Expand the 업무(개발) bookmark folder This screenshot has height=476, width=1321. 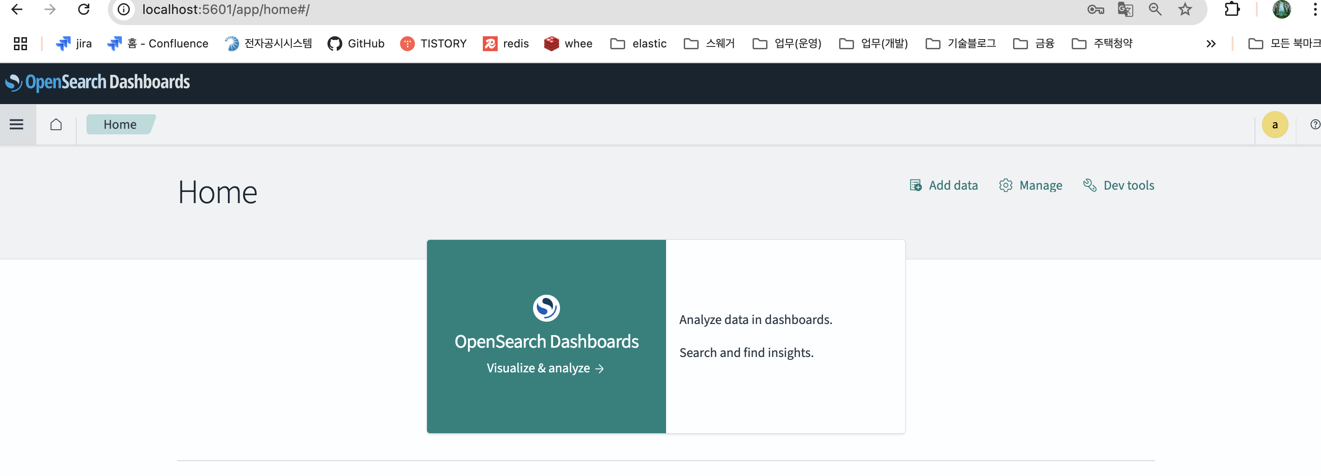pyautogui.click(x=874, y=44)
